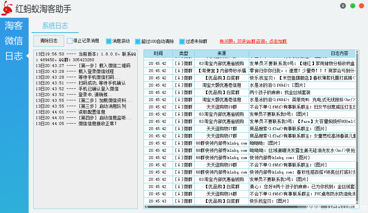Click the left arrow of horizontal scrollbar
This screenshot has width=368, height=213.
click(145, 207)
